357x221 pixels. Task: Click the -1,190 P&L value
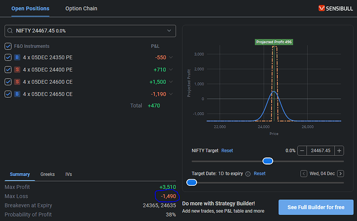point(158,94)
